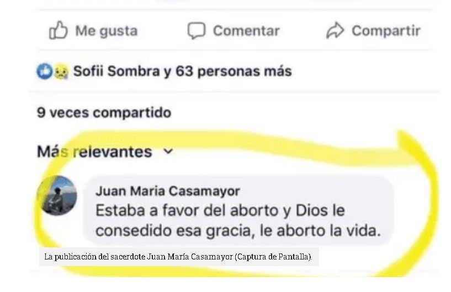Click the 63 personas más text

tap(234, 71)
